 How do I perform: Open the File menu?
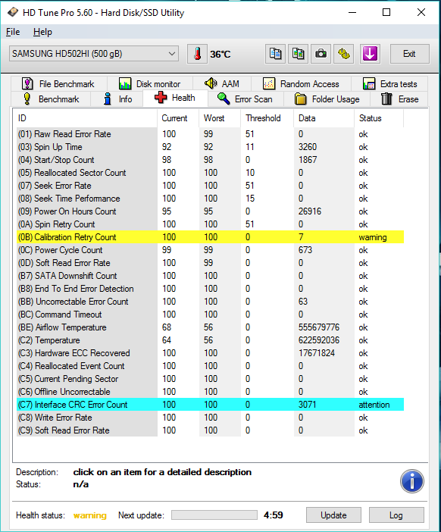click(x=13, y=32)
